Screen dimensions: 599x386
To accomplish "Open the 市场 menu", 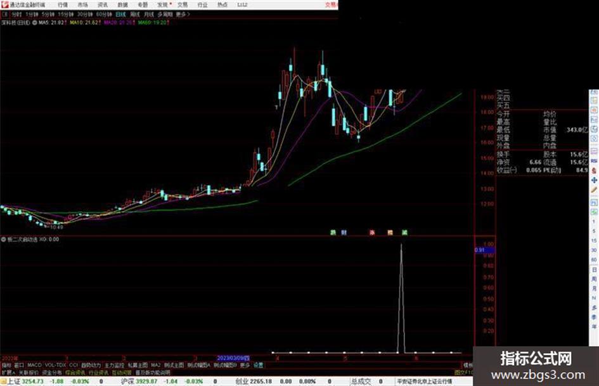I will [82, 5].
